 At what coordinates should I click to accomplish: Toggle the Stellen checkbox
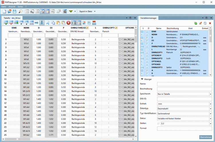(159, 123)
